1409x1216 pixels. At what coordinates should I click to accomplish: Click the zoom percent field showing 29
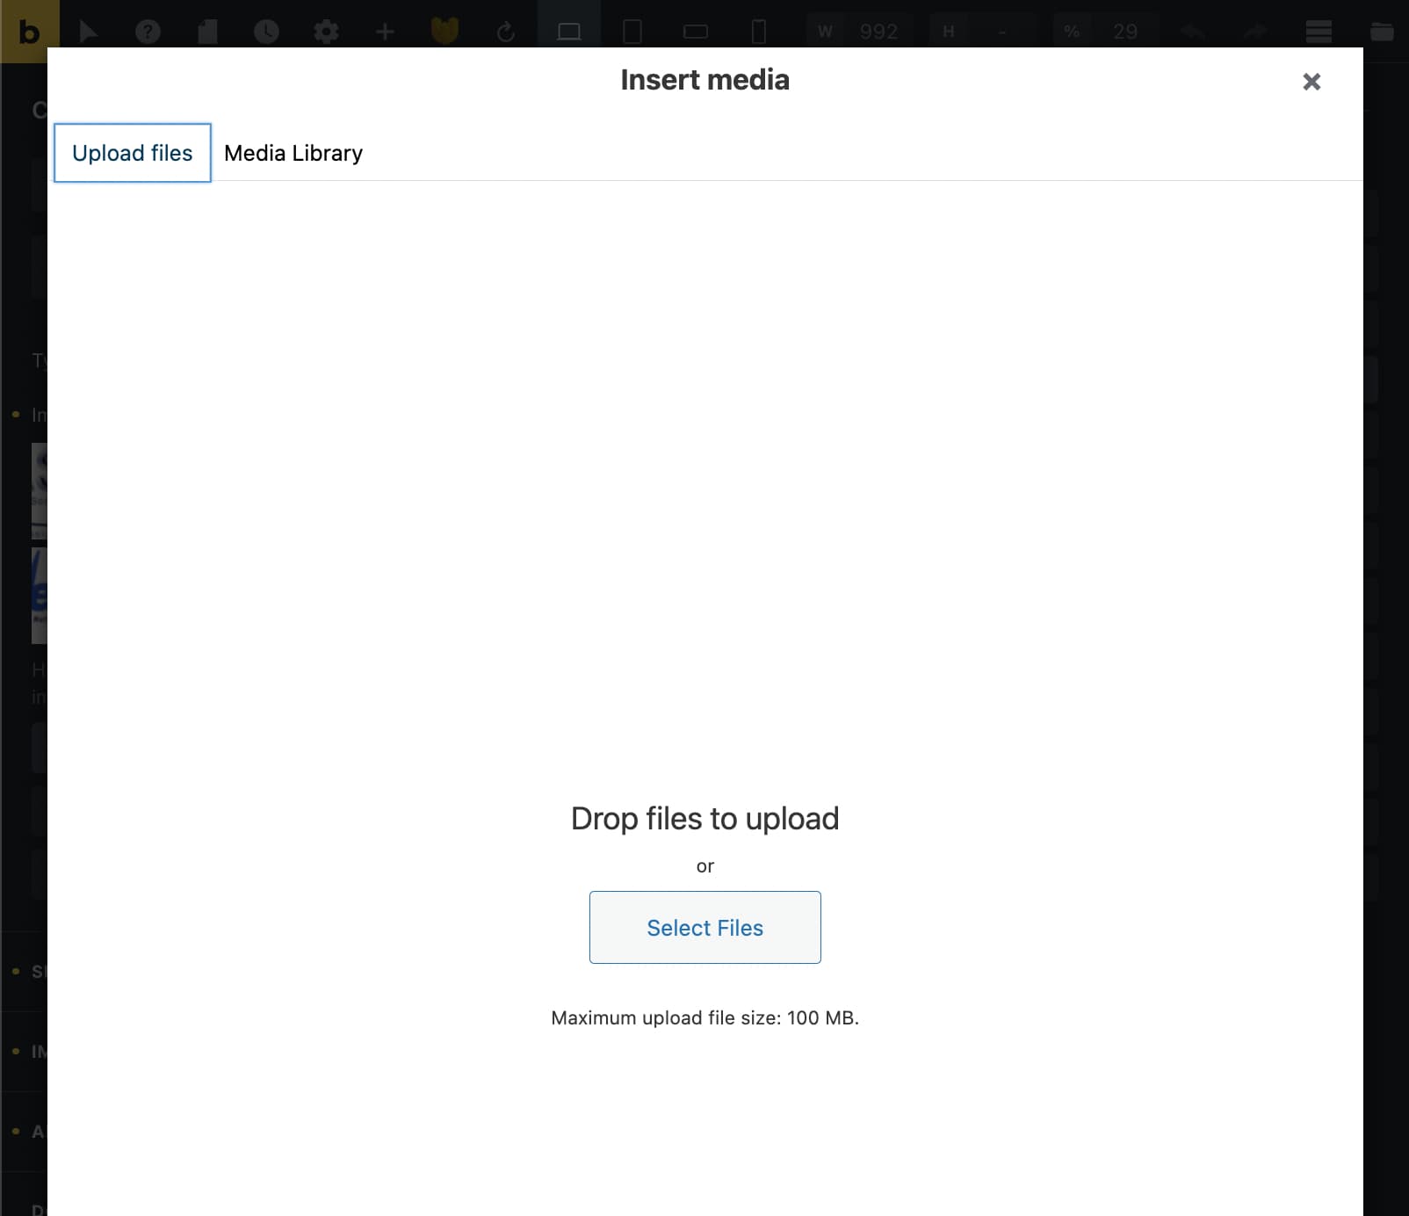tap(1124, 33)
